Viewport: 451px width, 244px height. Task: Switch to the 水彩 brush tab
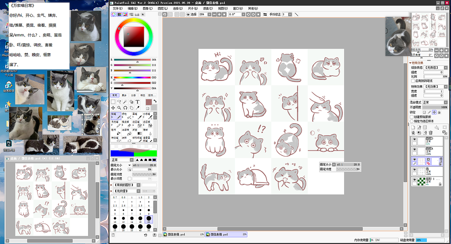(133, 95)
